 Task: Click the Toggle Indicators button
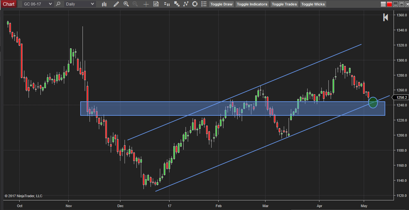coord(252,4)
